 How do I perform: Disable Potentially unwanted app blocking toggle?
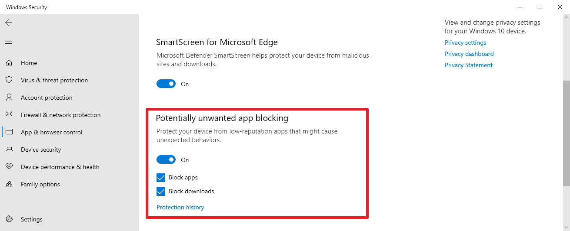click(x=166, y=160)
